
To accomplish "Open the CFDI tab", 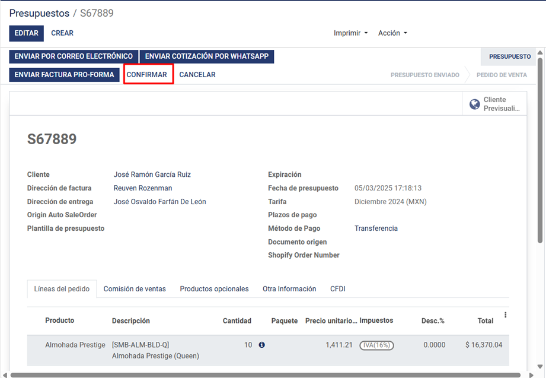I will click(338, 289).
